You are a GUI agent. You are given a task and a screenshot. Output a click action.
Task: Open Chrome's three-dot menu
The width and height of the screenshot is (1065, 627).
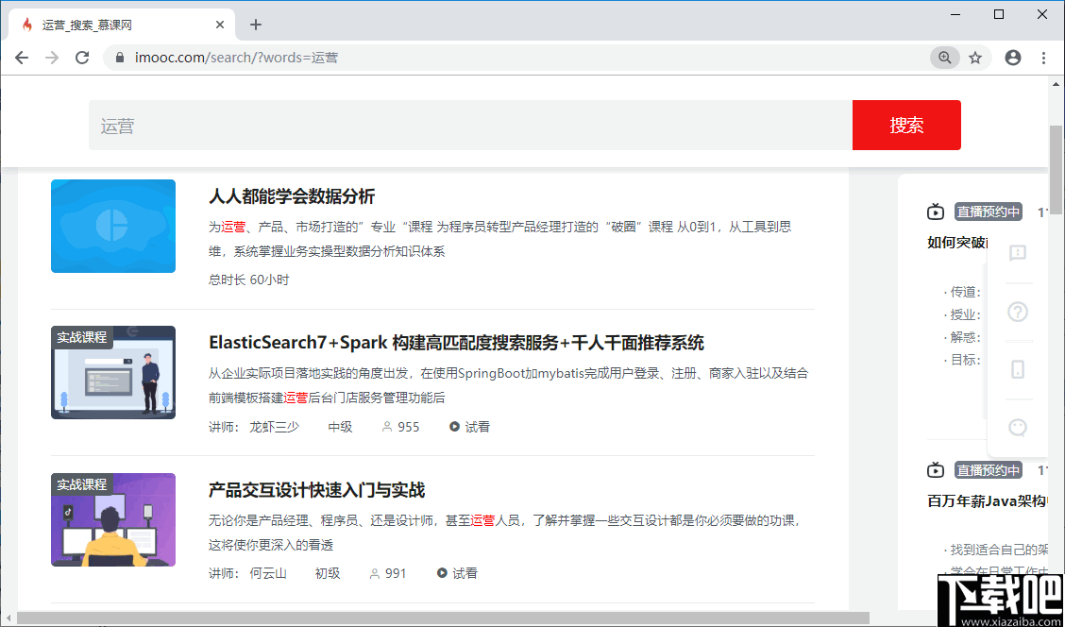1044,58
